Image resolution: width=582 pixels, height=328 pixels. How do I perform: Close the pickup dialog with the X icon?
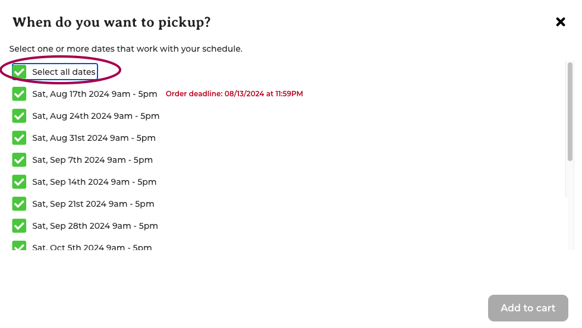click(x=561, y=22)
